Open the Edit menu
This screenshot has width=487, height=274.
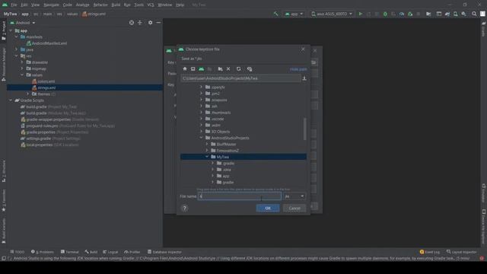[x=24, y=5]
